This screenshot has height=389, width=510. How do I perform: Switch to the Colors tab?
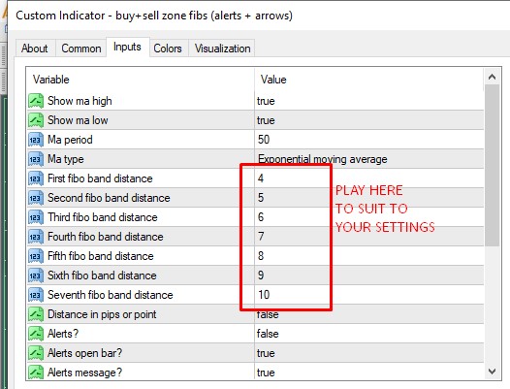click(168, 49)
